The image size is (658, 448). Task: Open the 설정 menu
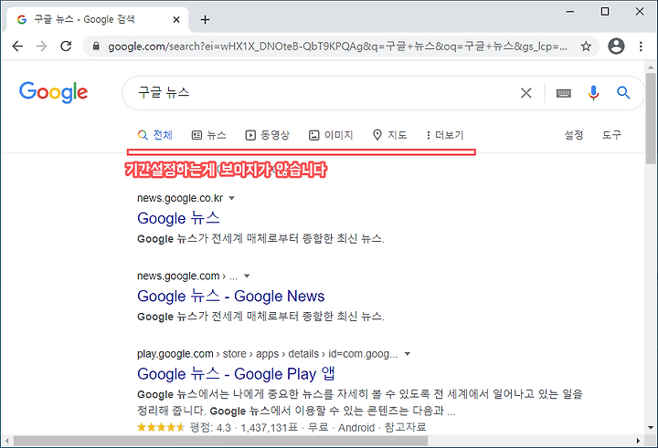pos(574,135)
